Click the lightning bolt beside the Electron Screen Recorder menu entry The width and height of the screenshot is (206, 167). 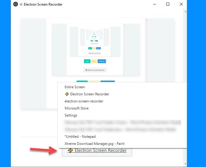coord(67,94)
